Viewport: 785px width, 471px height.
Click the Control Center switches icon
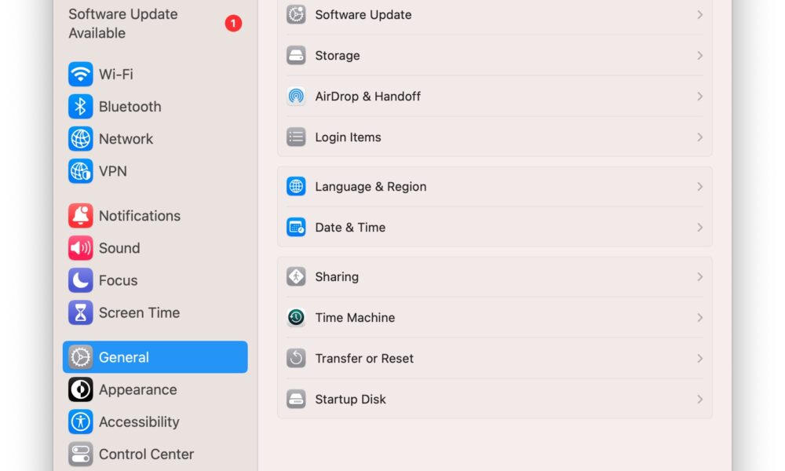[80, 454]
